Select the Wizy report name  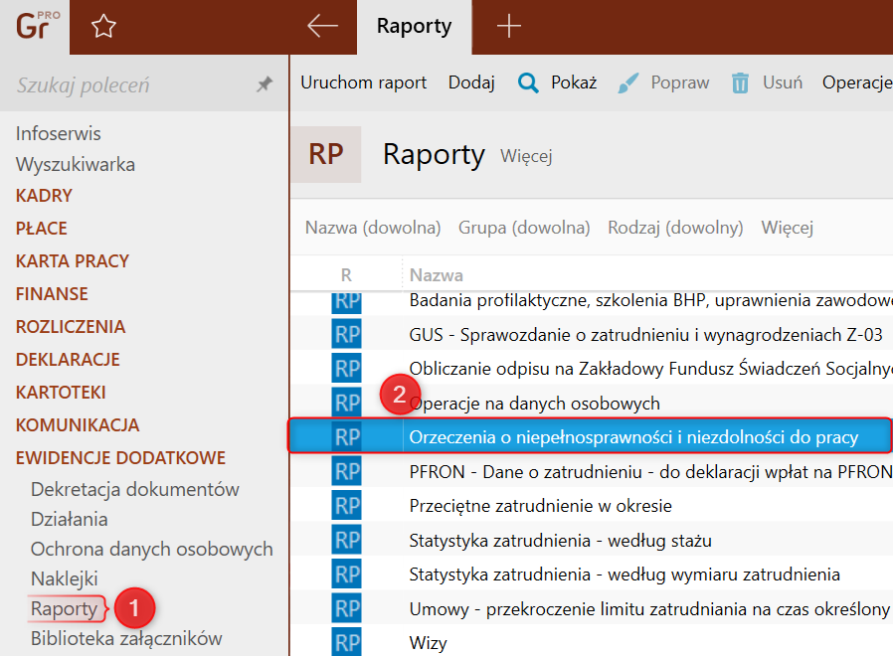[428, 643]
